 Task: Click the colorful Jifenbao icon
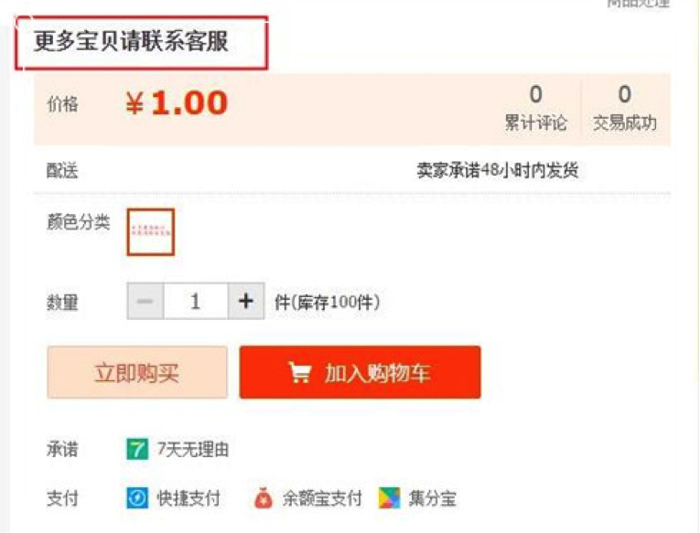coord(389,498)
